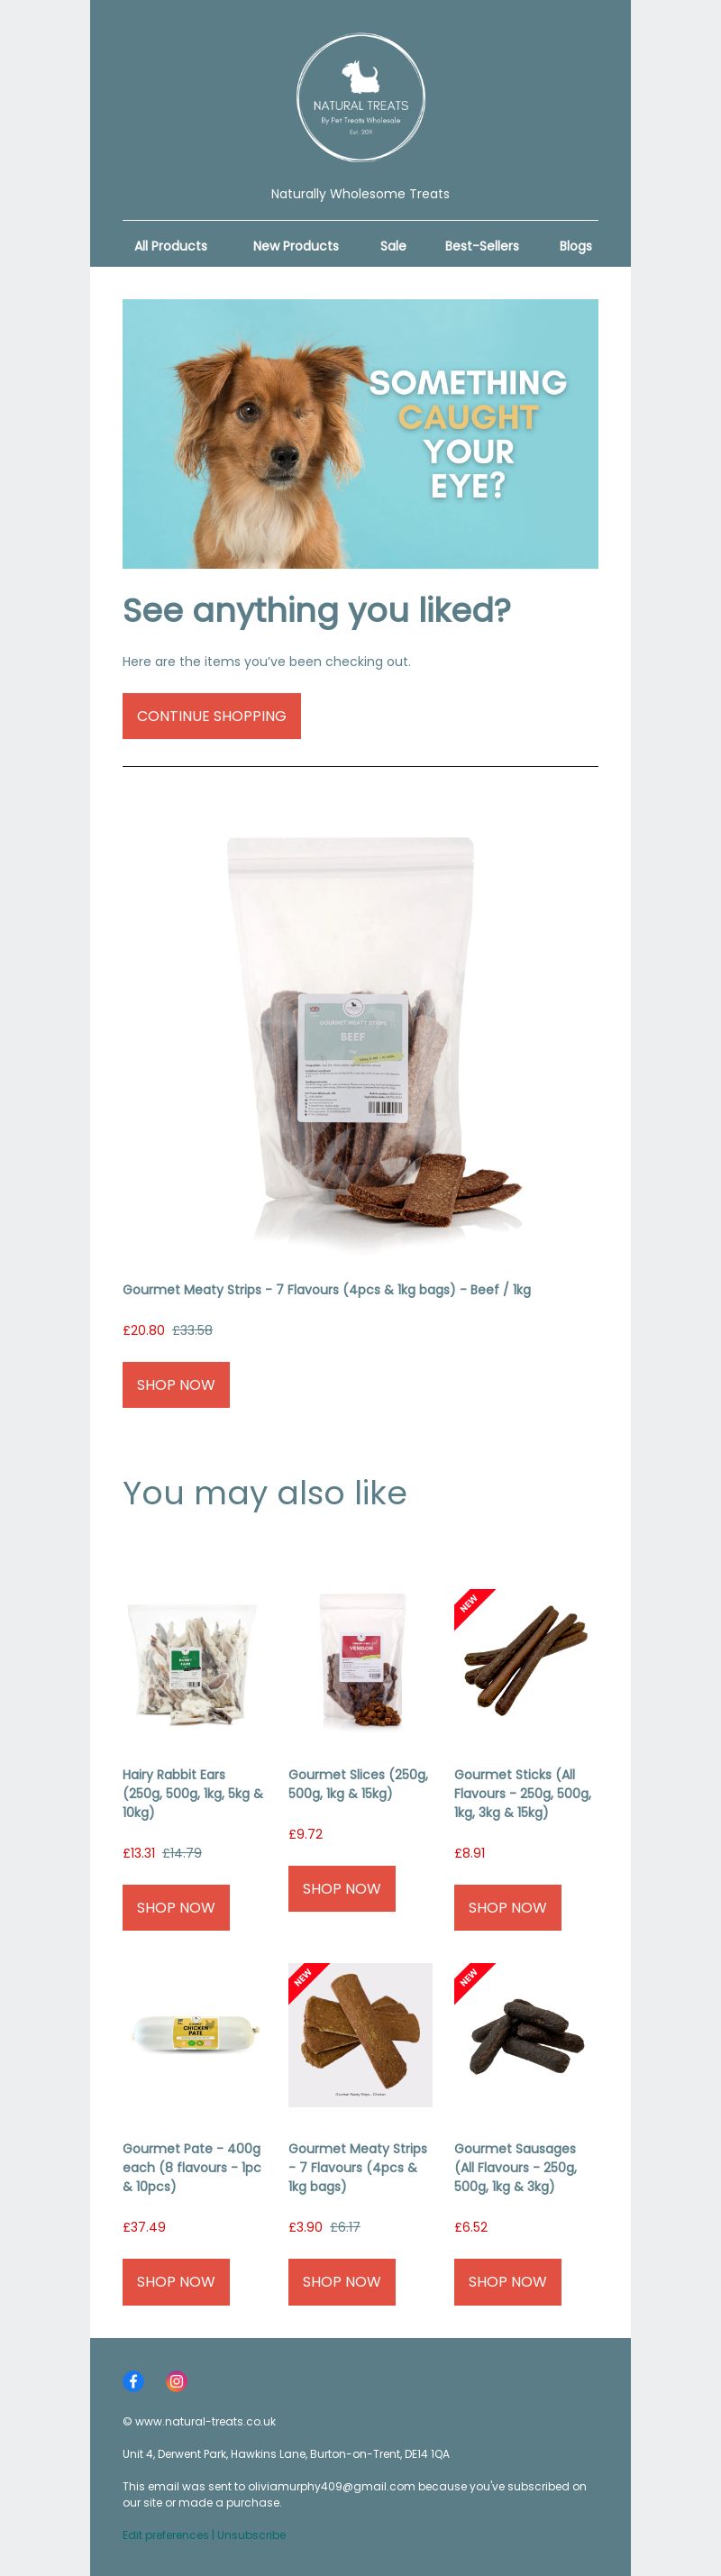Click the Something Caught Your Eye banner
This screenshot has height=2576, width=721.
(361, 434)
